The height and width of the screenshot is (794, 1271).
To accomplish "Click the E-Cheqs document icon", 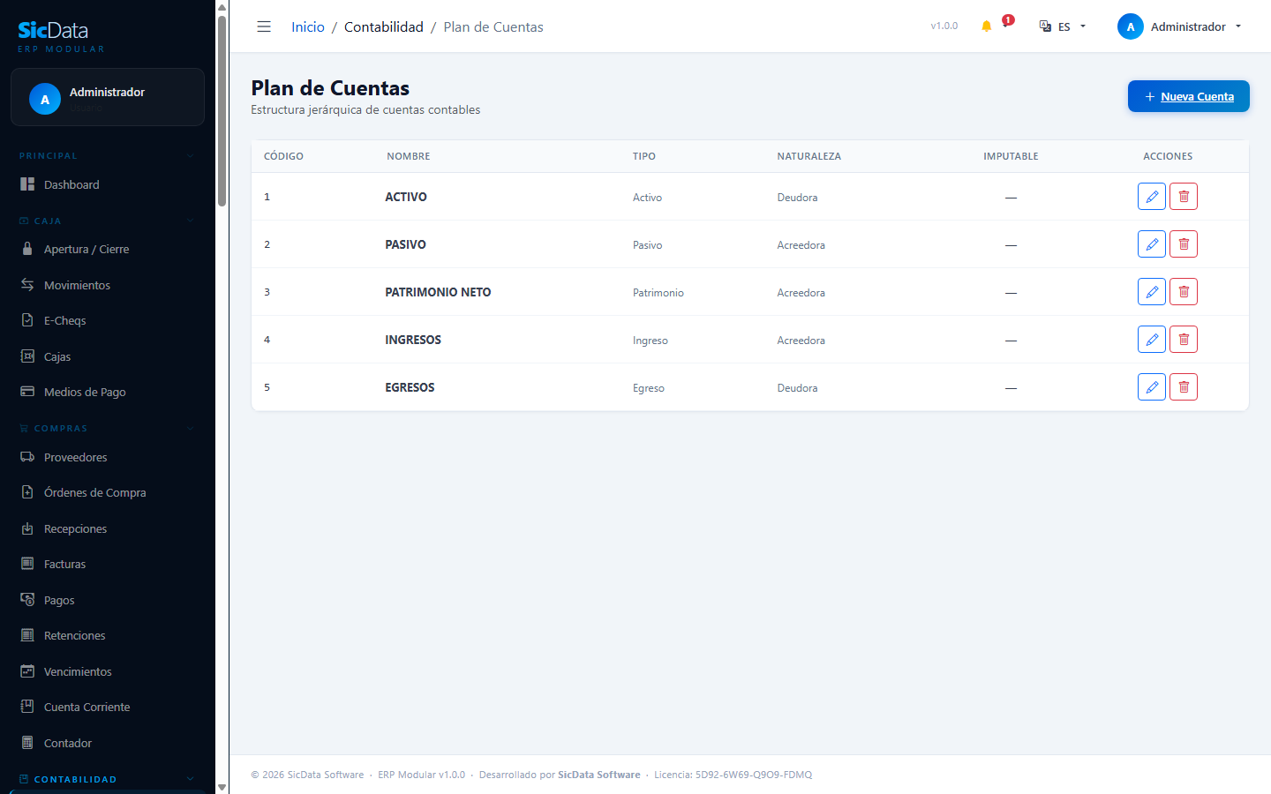I will pyautogui.click(x=27, y=320).
